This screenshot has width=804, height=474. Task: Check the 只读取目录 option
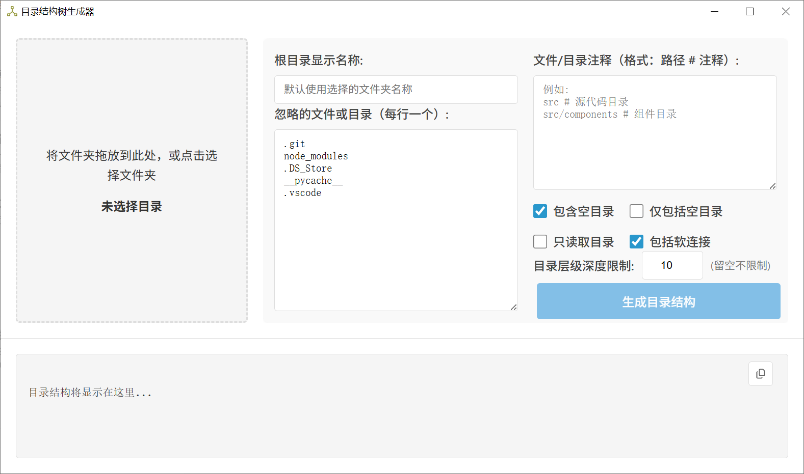(x=540, y=241)
